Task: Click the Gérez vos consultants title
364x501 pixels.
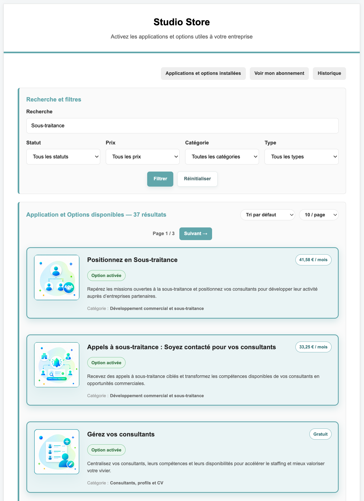Action: (x=121, y=434)
